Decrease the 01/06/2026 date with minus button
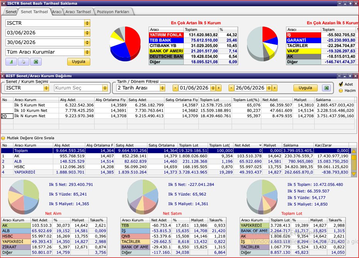359x258 pixels. click(175, 88)
